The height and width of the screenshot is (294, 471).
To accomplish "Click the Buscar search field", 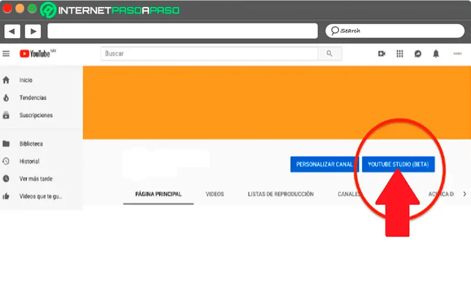I will pyautogui.click(x=210, y=54).
